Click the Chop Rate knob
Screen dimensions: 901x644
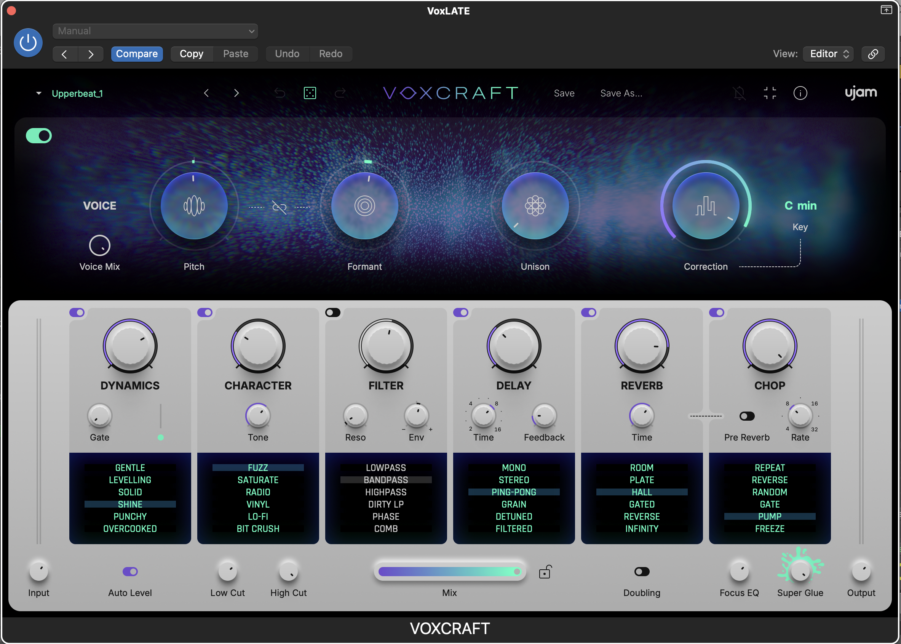coord(800,416)
